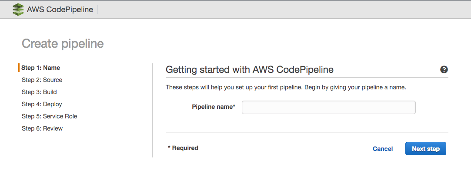471x180 pixels.
Task: Select Step 3: Build in wizard steps
Action: (x=39, y=92)
